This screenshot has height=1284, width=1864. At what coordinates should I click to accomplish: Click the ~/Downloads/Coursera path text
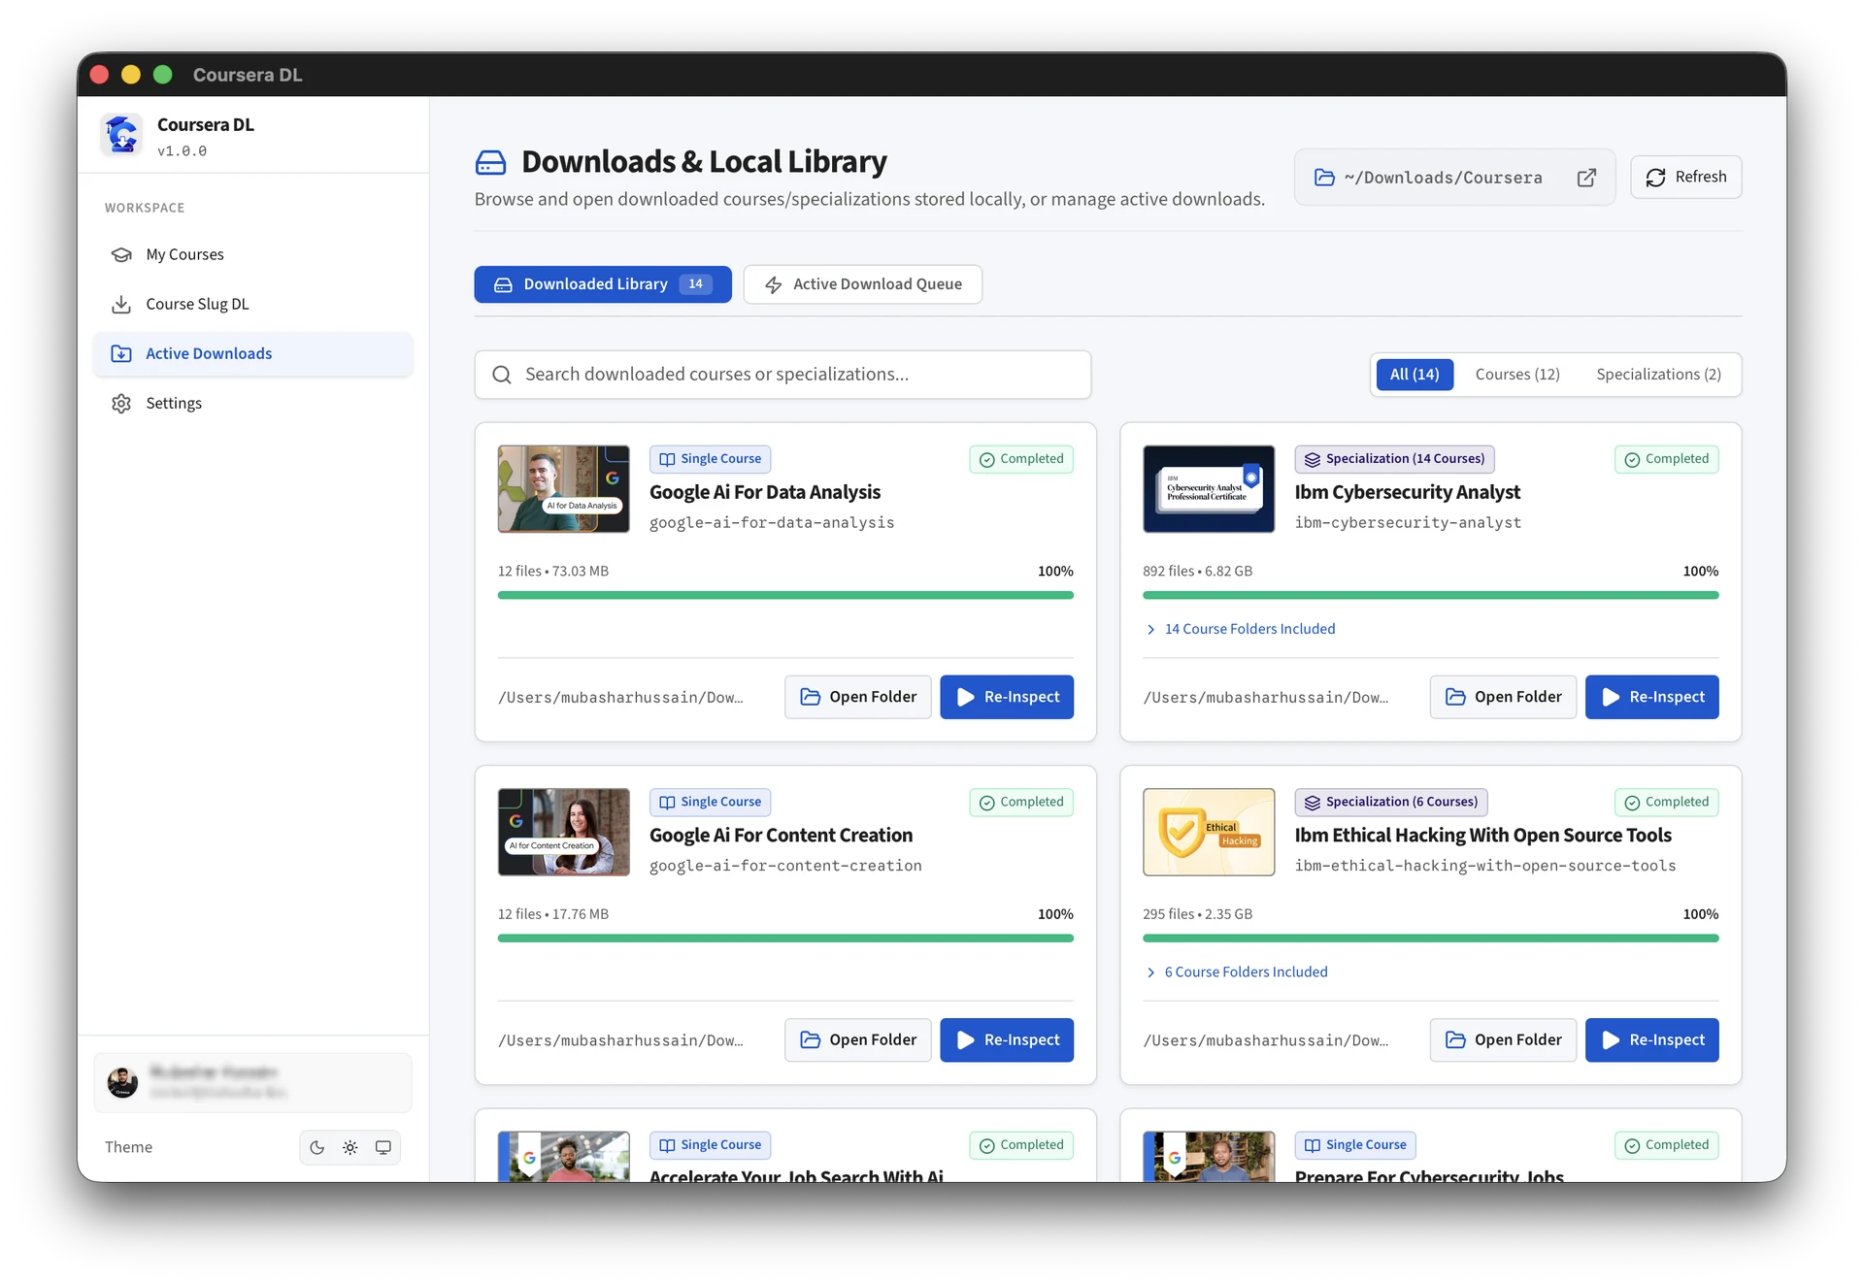[x=1443, y=178]
